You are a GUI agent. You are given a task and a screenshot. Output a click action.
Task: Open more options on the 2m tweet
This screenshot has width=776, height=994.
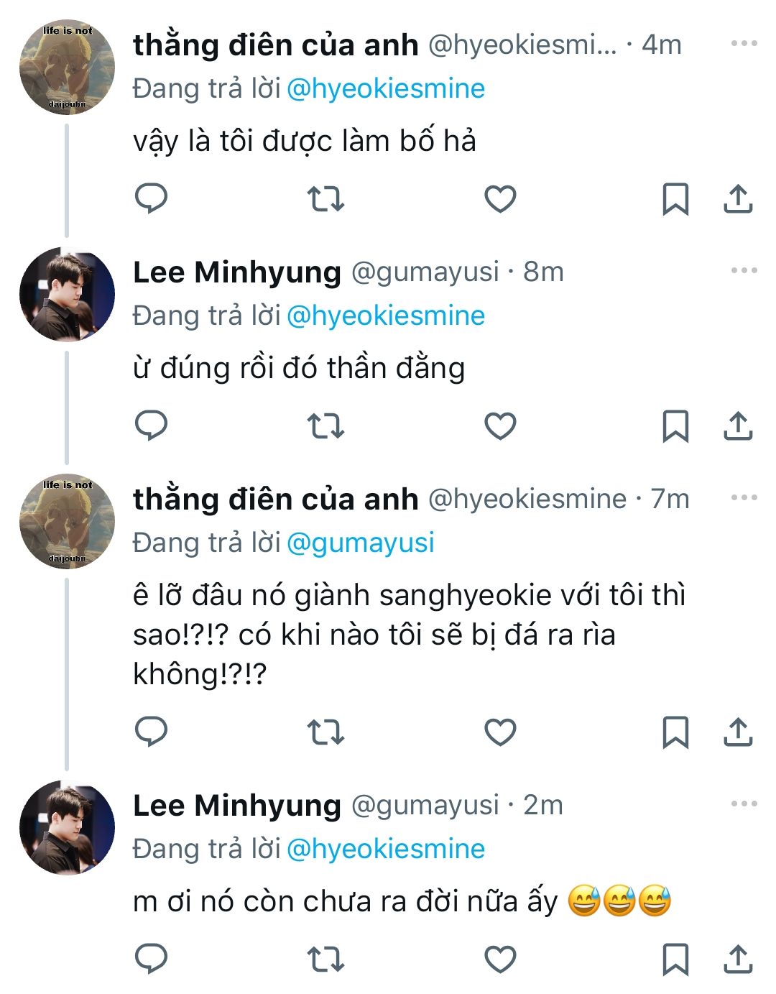click(x=744, y=804)
